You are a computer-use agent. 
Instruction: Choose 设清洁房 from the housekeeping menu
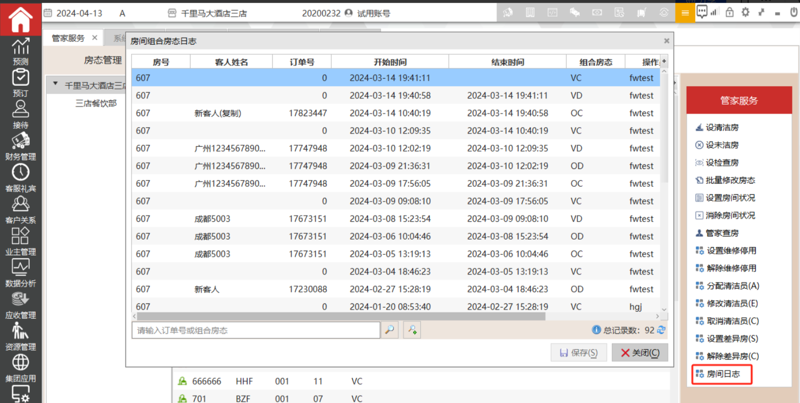click(x=722, y=127)
